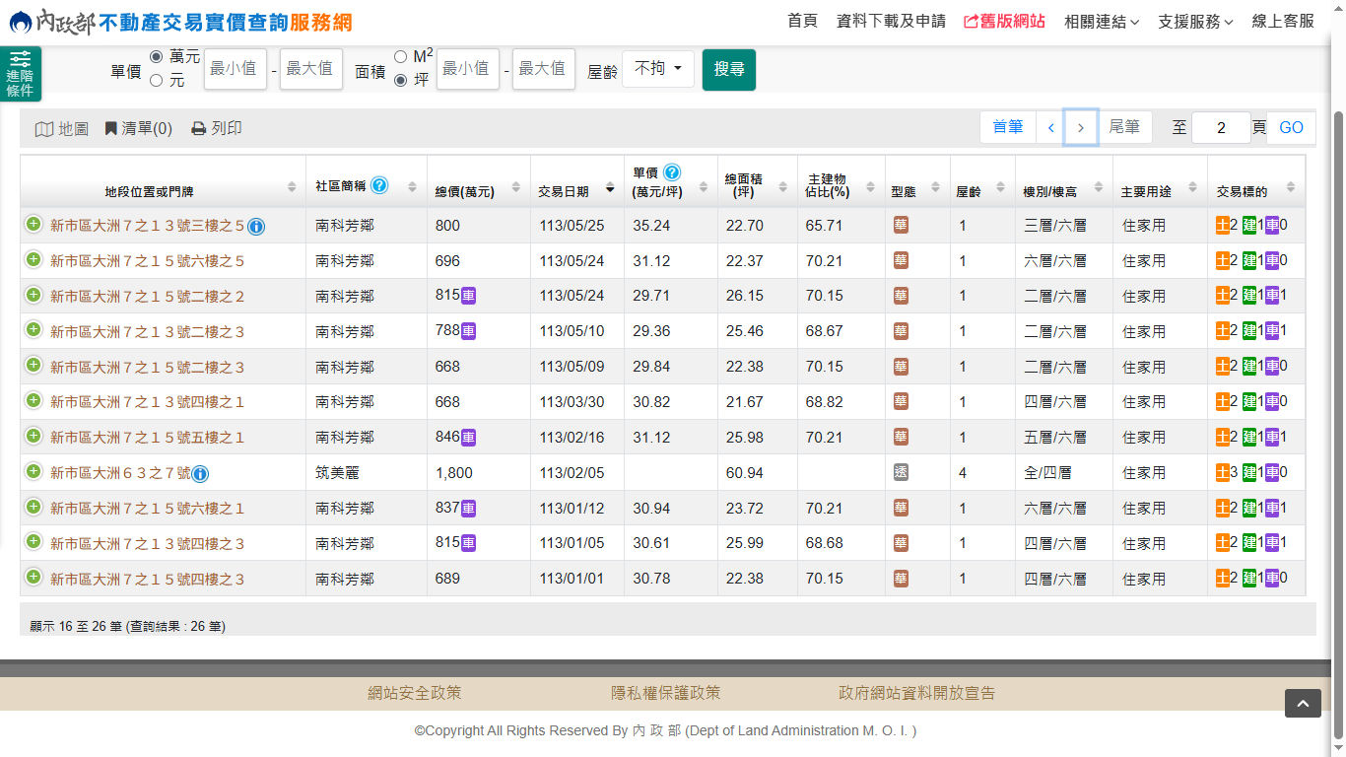The height and width of the screenshot is (757, 1346).
Task: Click the print (列印) icon
Action: [198, 129]
